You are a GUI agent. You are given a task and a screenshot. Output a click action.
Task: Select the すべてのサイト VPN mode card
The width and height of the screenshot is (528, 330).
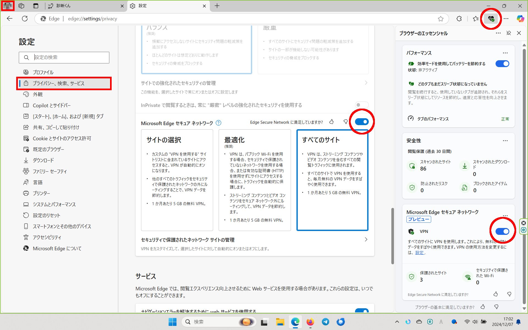coord(332,180)
